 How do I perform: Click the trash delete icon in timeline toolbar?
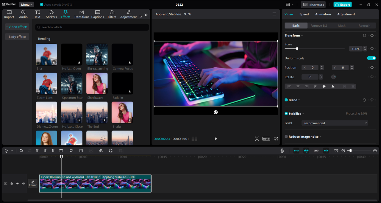click(61, 151)
